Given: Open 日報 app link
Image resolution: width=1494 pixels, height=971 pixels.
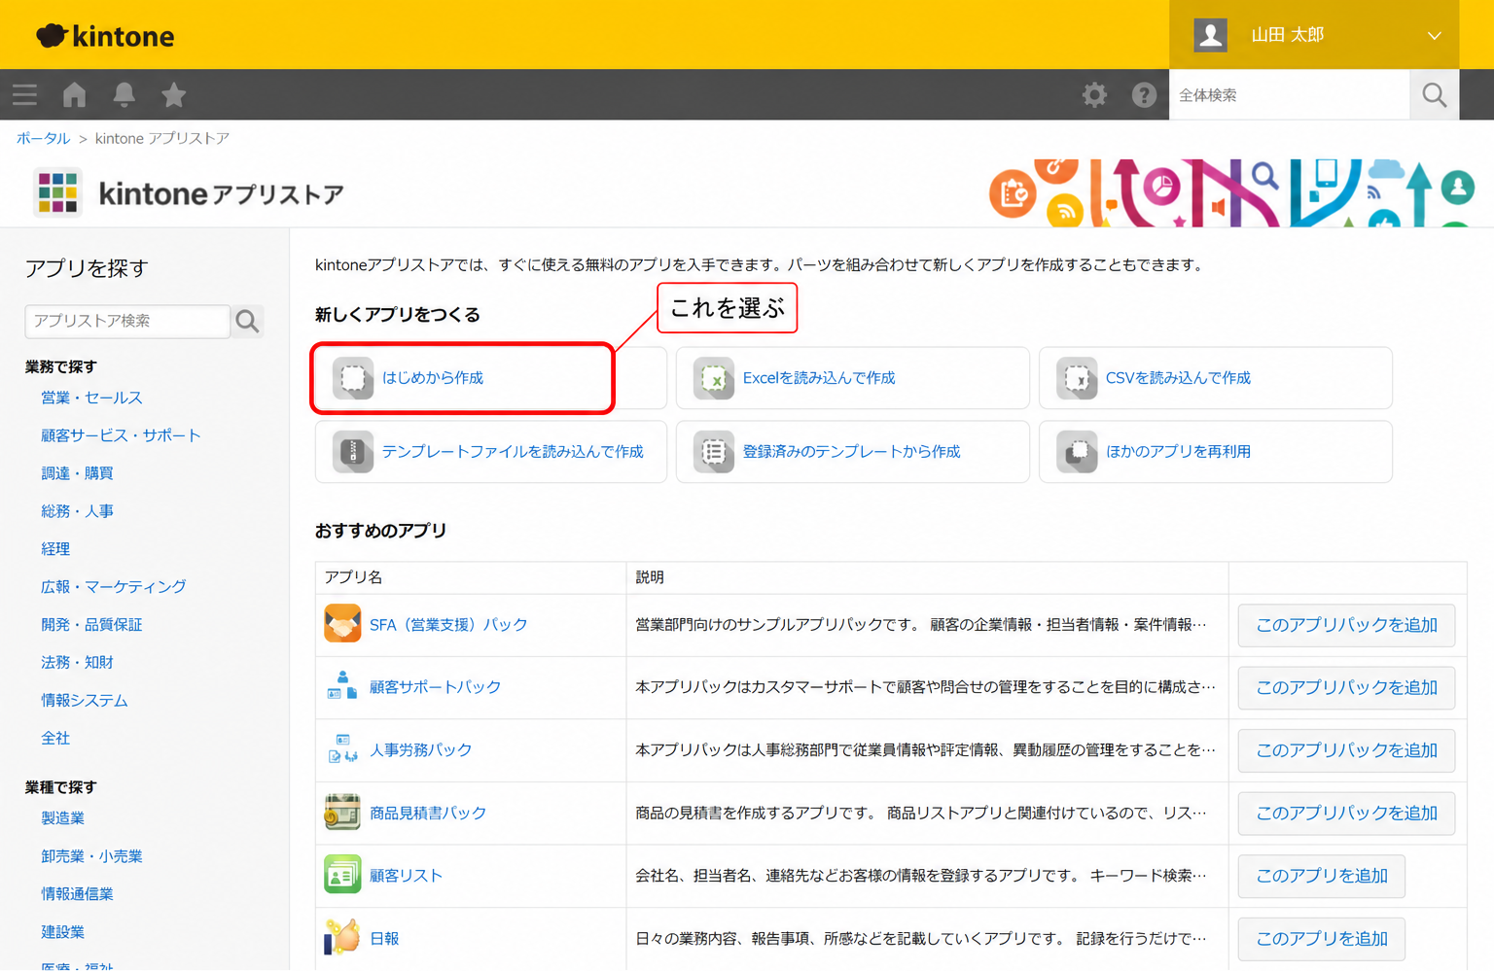Looking at the screenshot, I should [x=384, y=939].
